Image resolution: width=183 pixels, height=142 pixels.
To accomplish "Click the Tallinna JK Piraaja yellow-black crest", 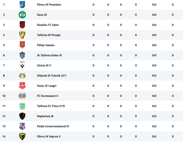I will pyautogui.click(x=22, y=35).
